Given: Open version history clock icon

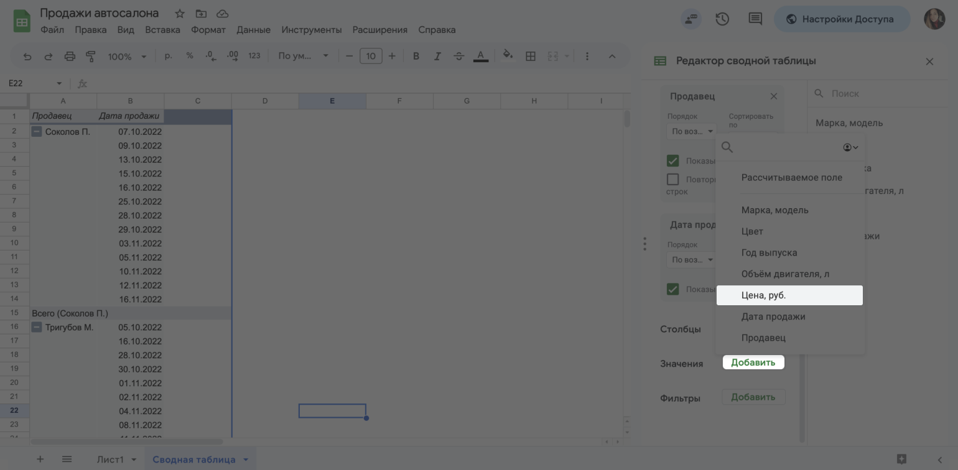Looking at the screenshot, I should coord(722,19).
